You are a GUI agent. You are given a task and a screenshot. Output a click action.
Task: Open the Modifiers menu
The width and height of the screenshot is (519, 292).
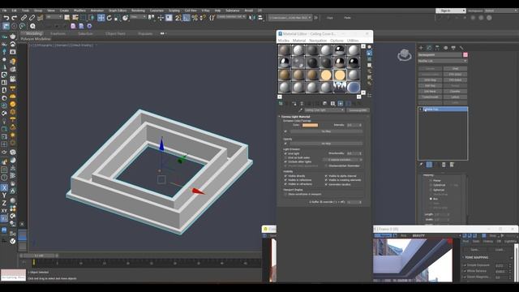click(79, 11)
